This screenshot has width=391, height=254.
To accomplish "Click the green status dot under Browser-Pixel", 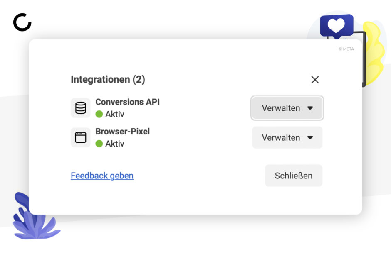I will click(99, 144).
